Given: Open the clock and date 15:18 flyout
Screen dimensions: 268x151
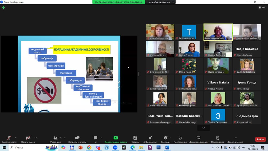Looking at the screenshot, I should coord(253,148).
